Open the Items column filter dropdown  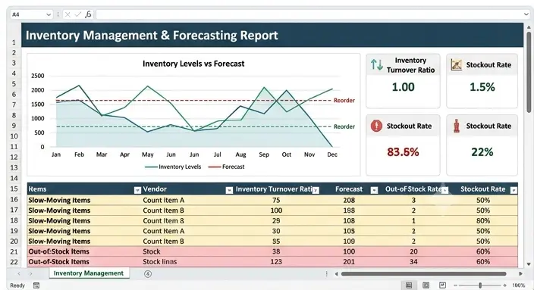click(137, 190)
